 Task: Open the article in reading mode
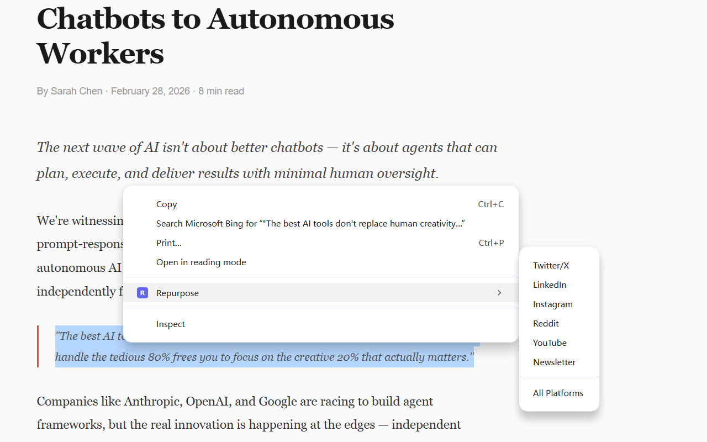(201, 262)
